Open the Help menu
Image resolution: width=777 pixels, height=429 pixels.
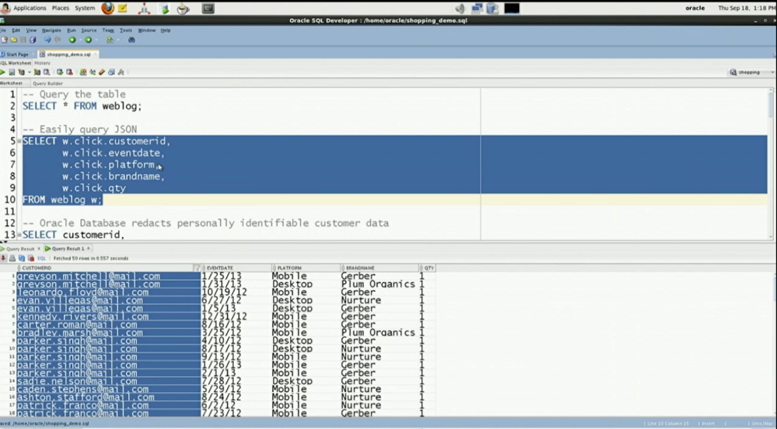166,30
